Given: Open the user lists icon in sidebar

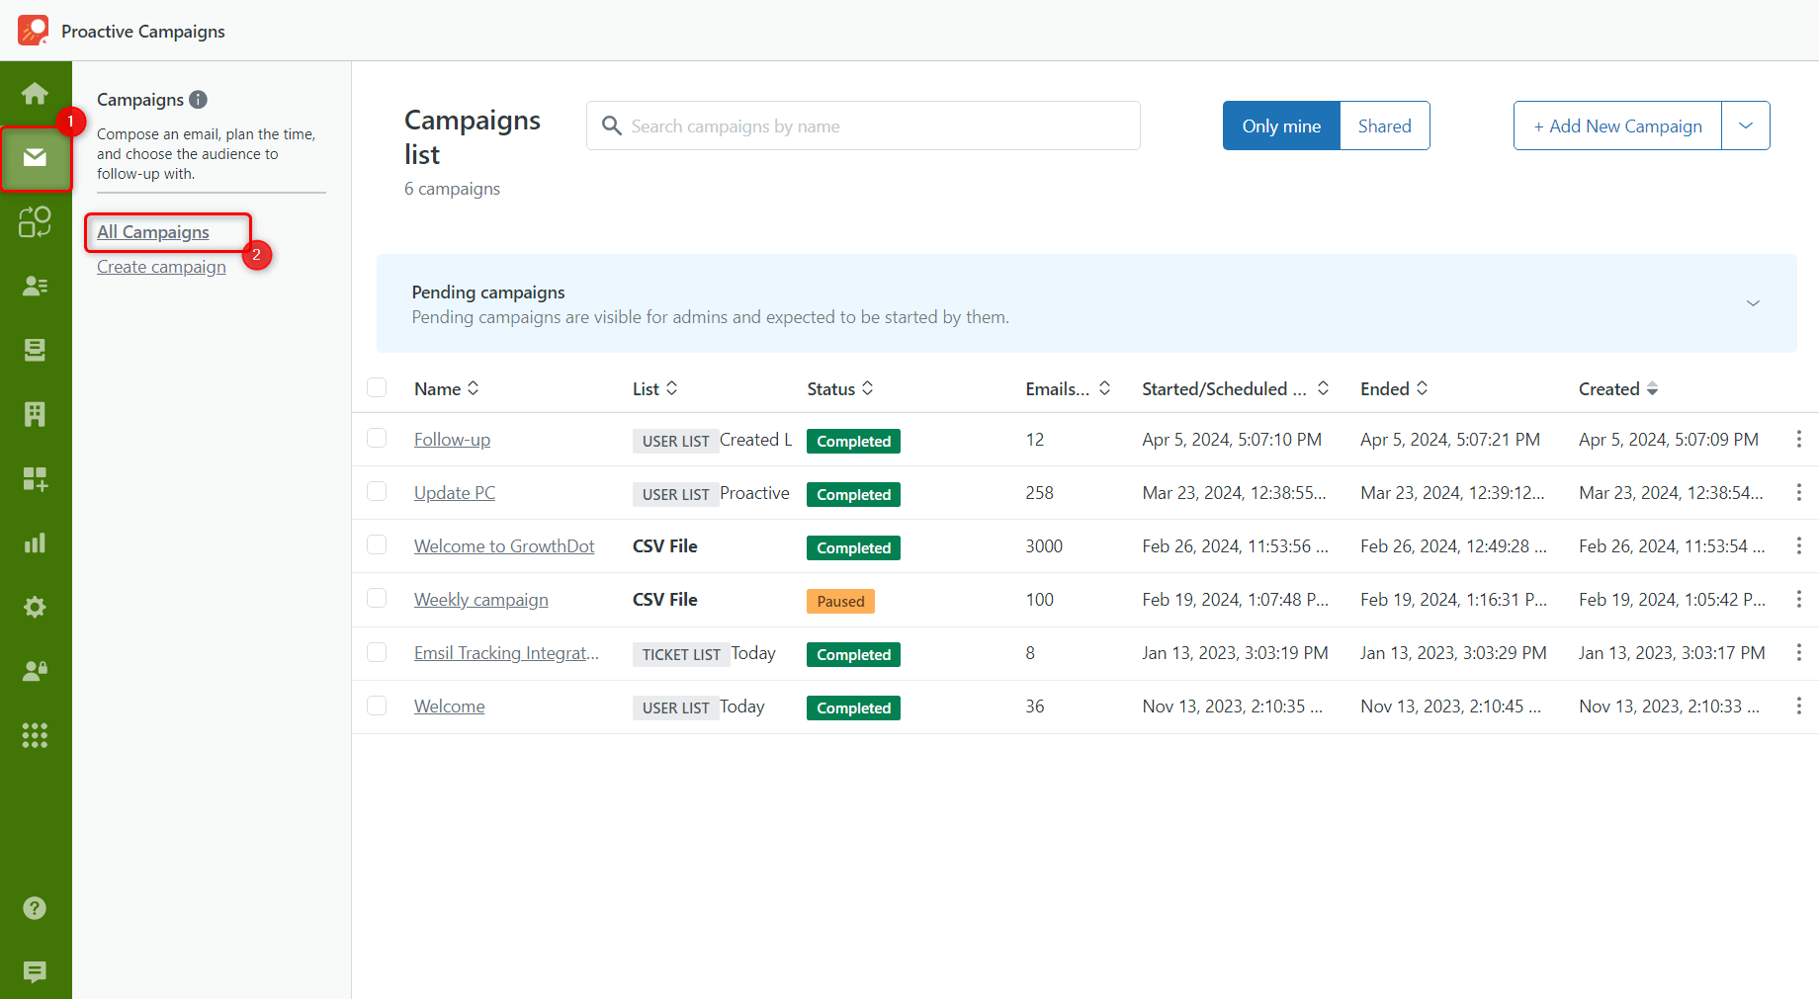Looking at the screenshot, I should tap(35, 286).
